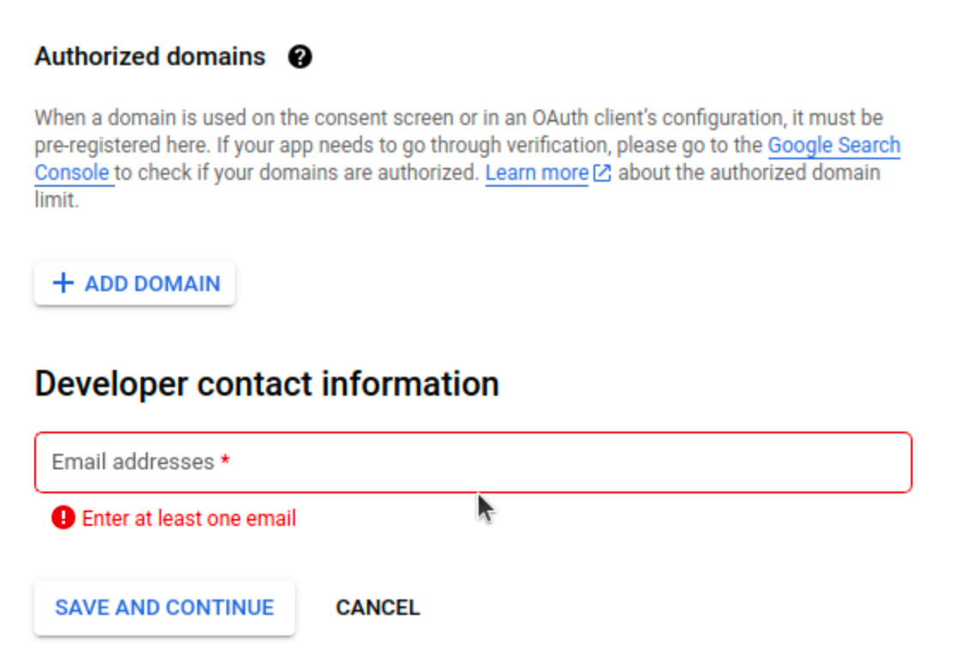Cancel the consent screen form
This screenshot has height=656, width=964.
click(x=377, y=607)
